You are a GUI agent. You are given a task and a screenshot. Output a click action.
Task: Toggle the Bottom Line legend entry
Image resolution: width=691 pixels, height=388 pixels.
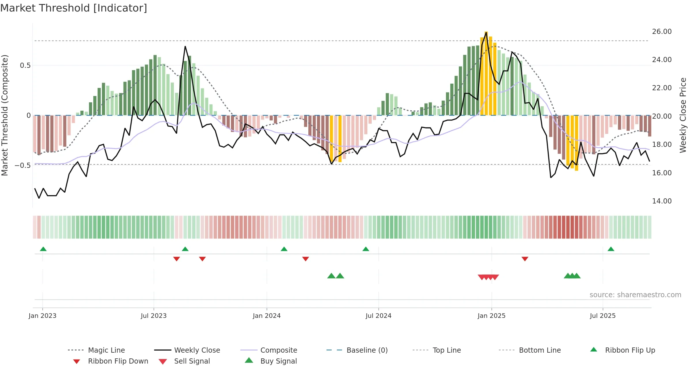530,350
